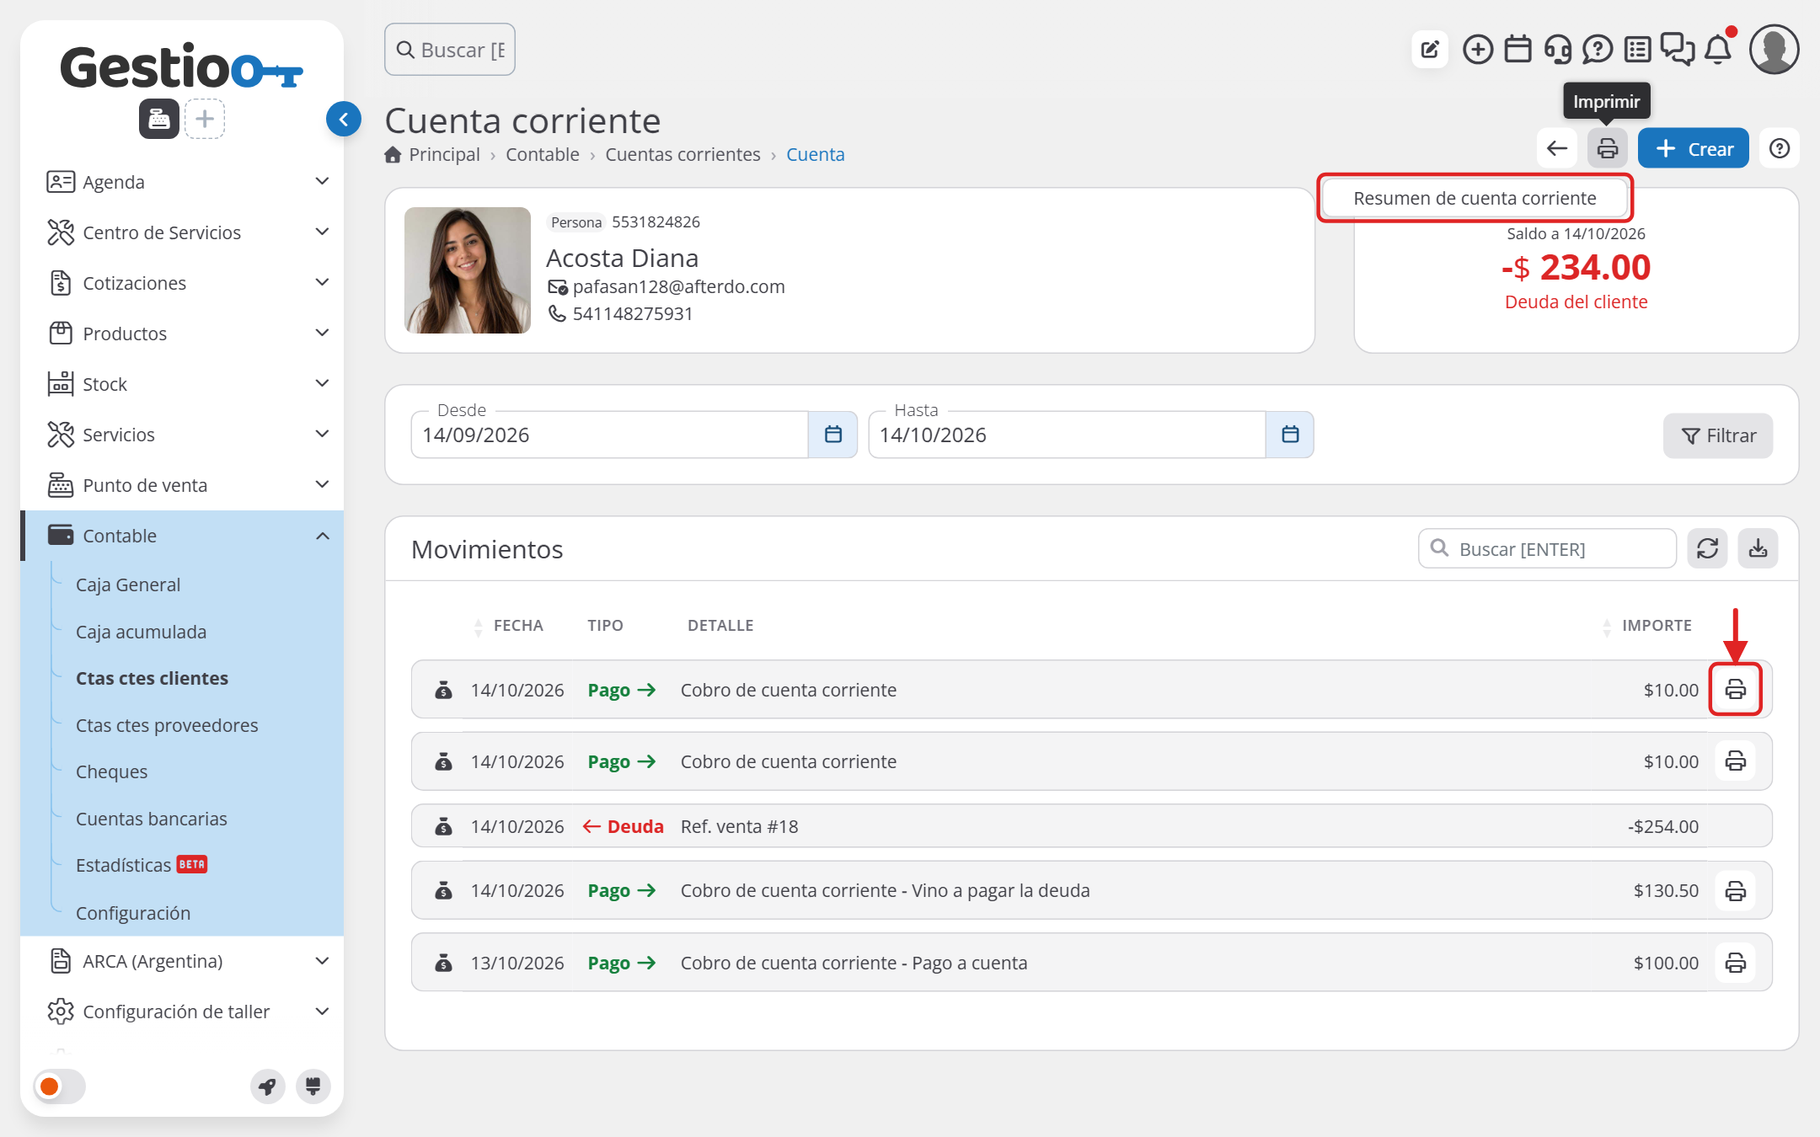The width and height of the screenshot is (1820, 1137).
Task: Click the plus circle quick-add icon
Action: [1478, 50]
